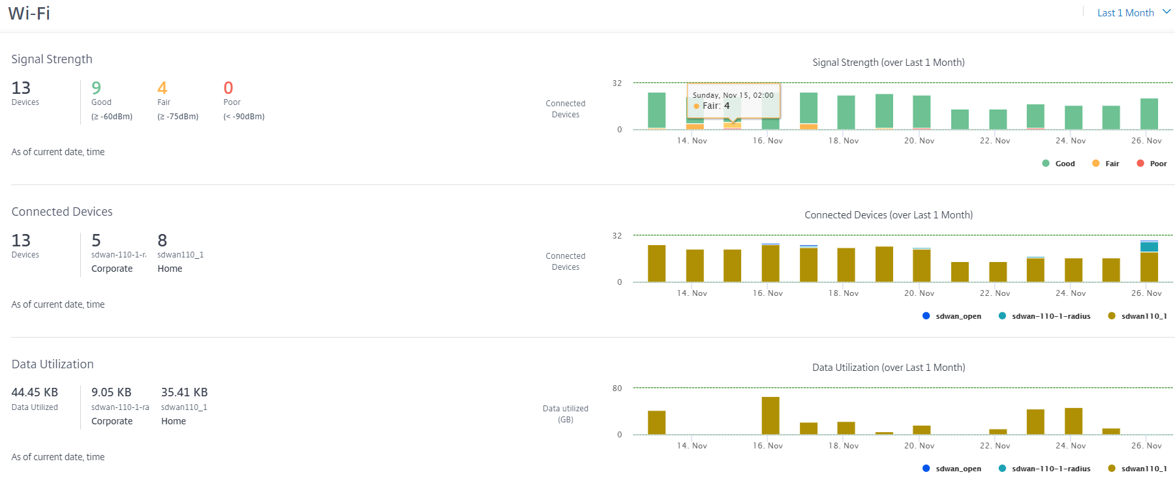Toggle the Good series in Signal Strength legend
Viewport: 1175px width, 483px height.
1058,164
